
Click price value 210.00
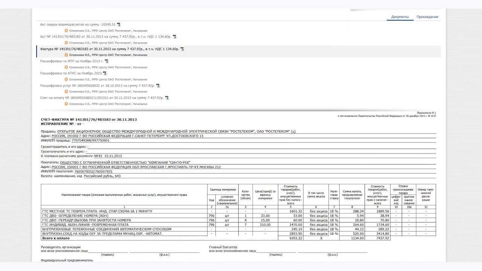coord(265,225)
